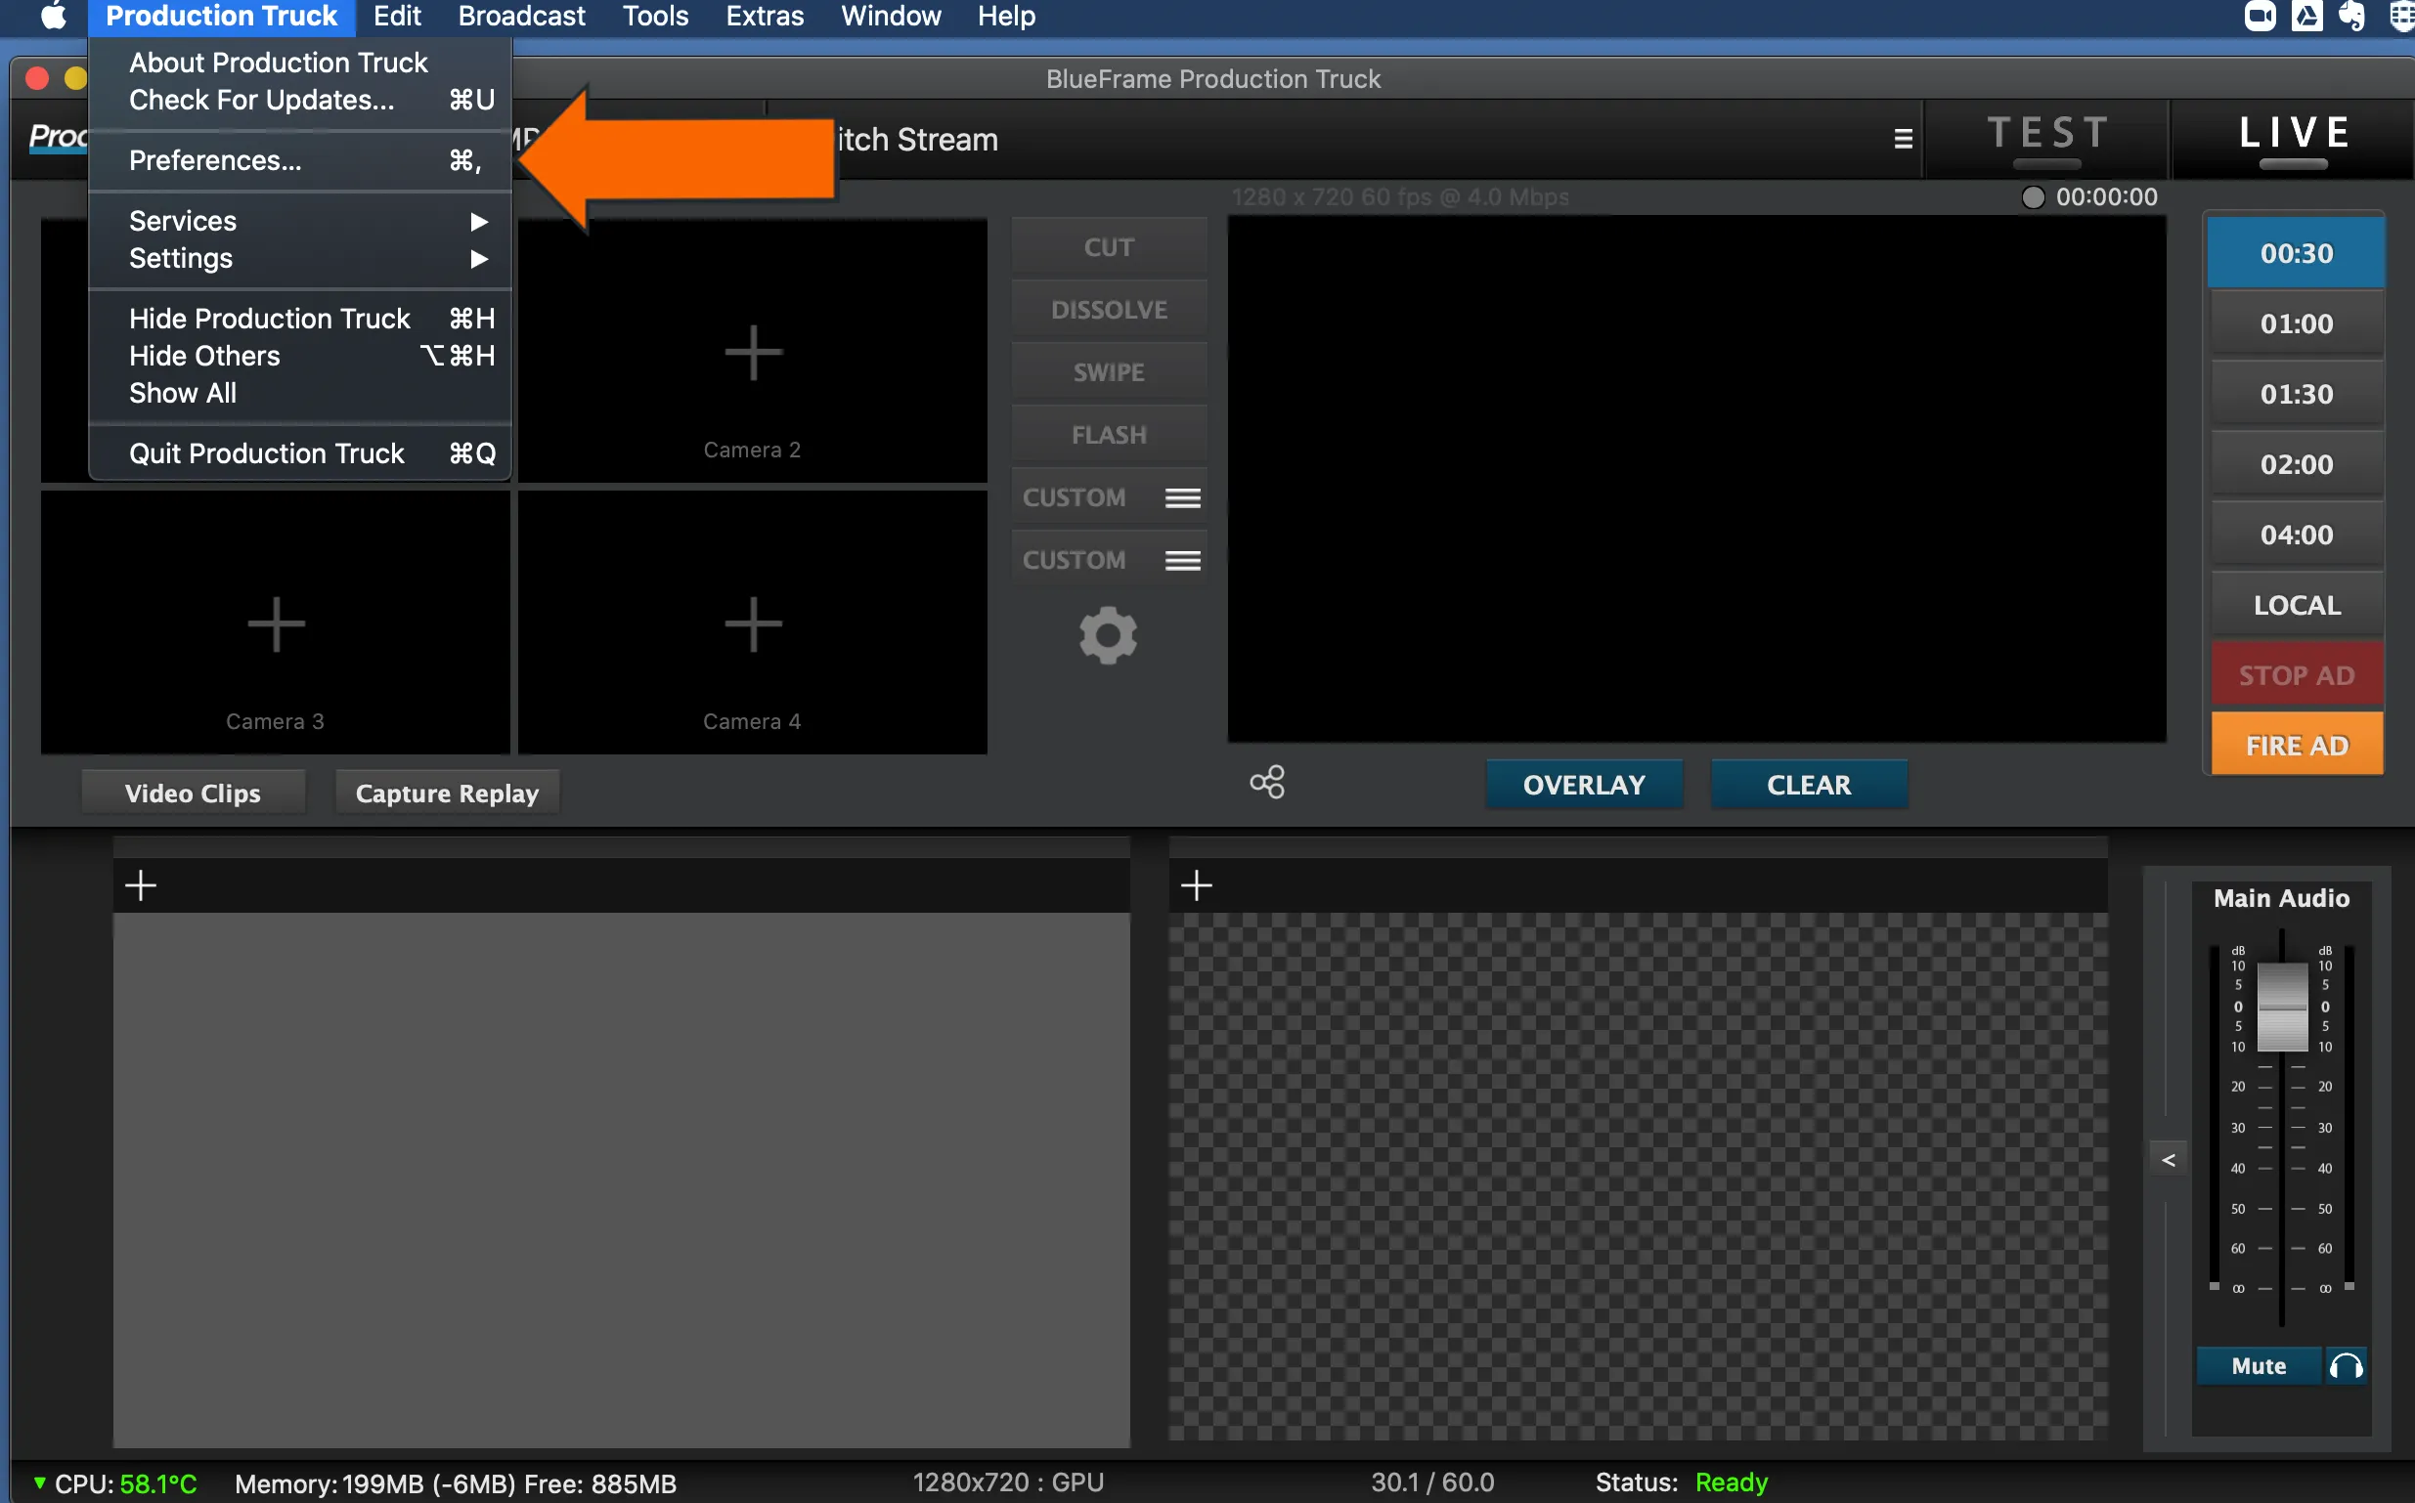
Task: Select the 01:00 ad duration
Action: click(2297, 324)
